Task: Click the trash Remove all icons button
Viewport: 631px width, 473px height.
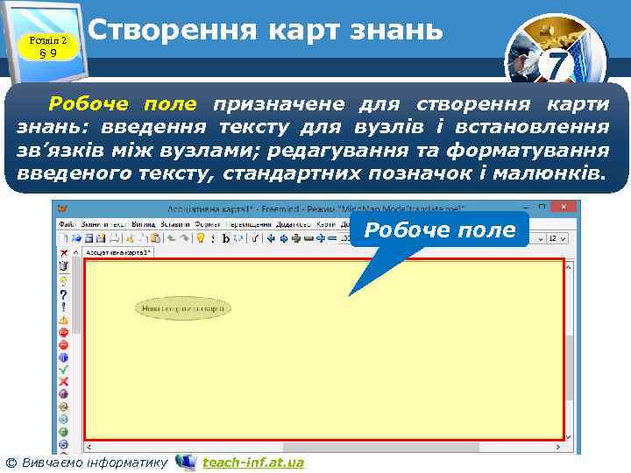Action: tap(64, 265)
